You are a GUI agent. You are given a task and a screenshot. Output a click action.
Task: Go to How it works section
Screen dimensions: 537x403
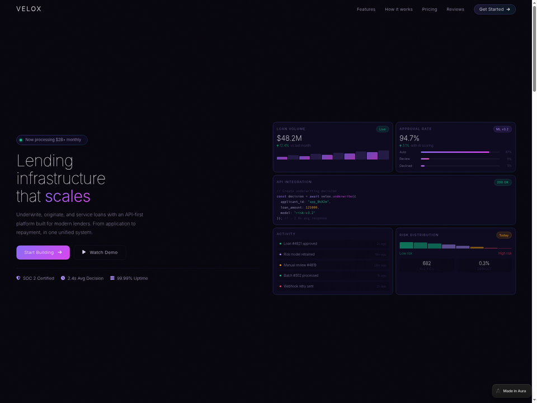398,10
